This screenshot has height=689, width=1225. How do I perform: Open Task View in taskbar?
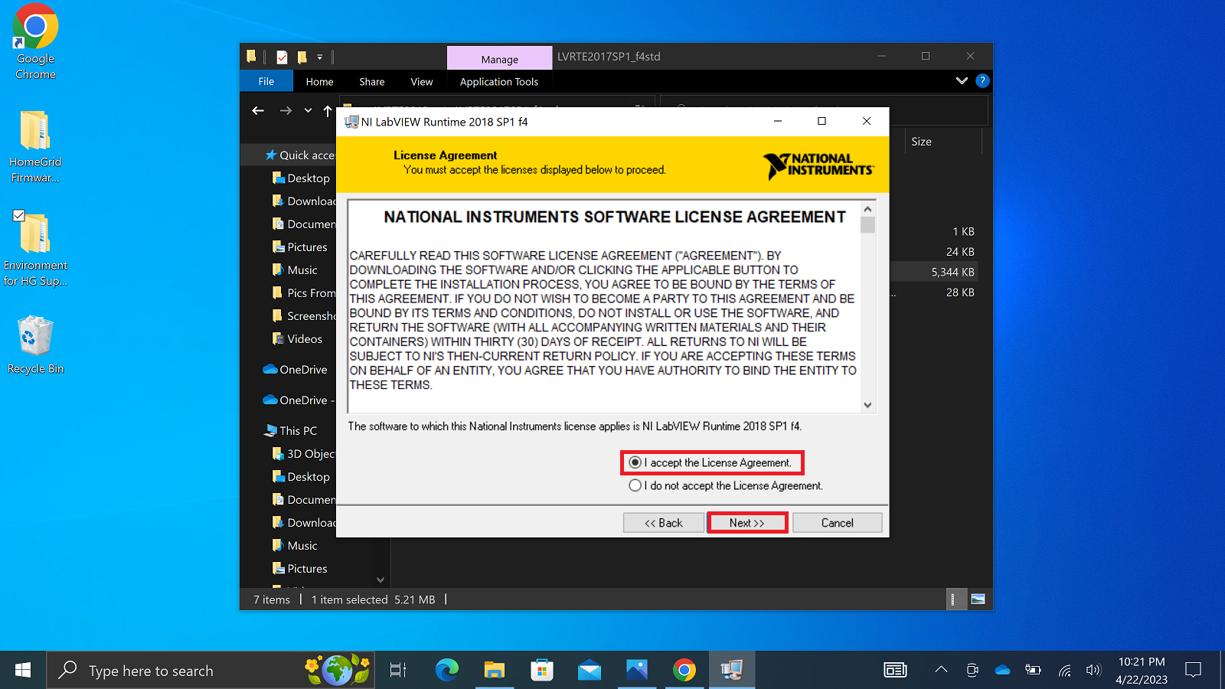click(x=398, y=671)
